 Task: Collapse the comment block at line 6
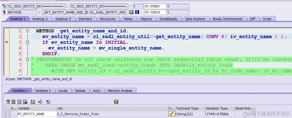pyautogui.click(x=28, y=60)
